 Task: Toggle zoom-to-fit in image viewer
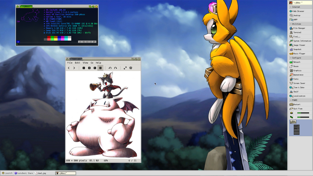(100, 68)
